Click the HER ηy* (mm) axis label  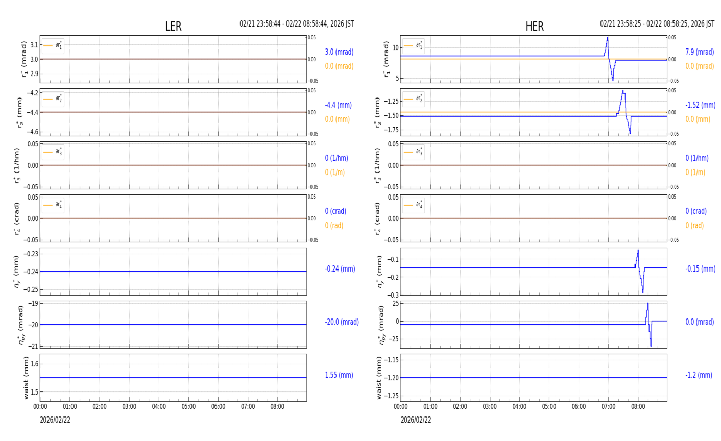[379, 272]
